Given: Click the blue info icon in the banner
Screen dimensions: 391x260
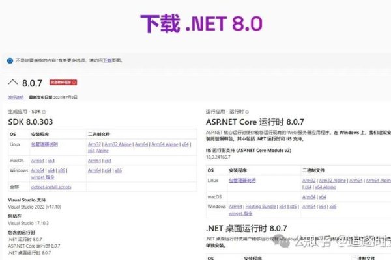Looking at the screenshot, I should pos(10,60).
